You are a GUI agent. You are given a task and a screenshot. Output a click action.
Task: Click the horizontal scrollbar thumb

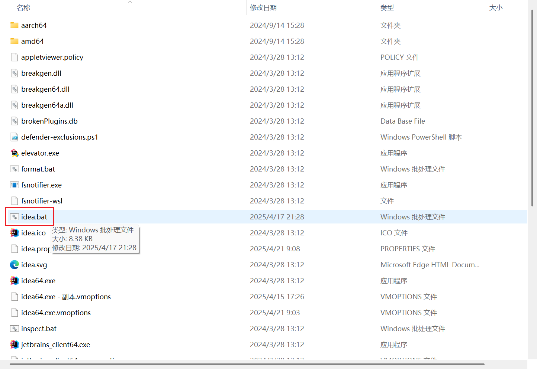247,364
